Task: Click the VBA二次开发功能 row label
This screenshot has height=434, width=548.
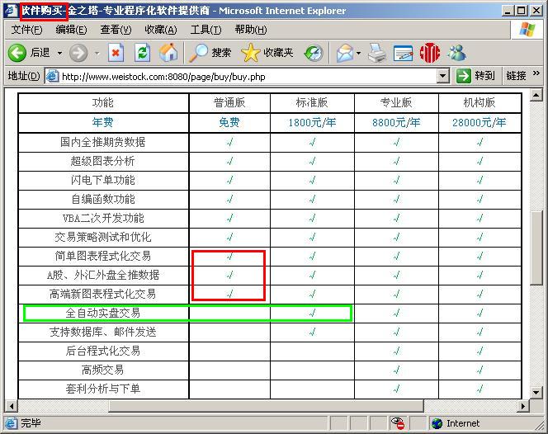Action: pyautogui.click(x=102, y=219)
